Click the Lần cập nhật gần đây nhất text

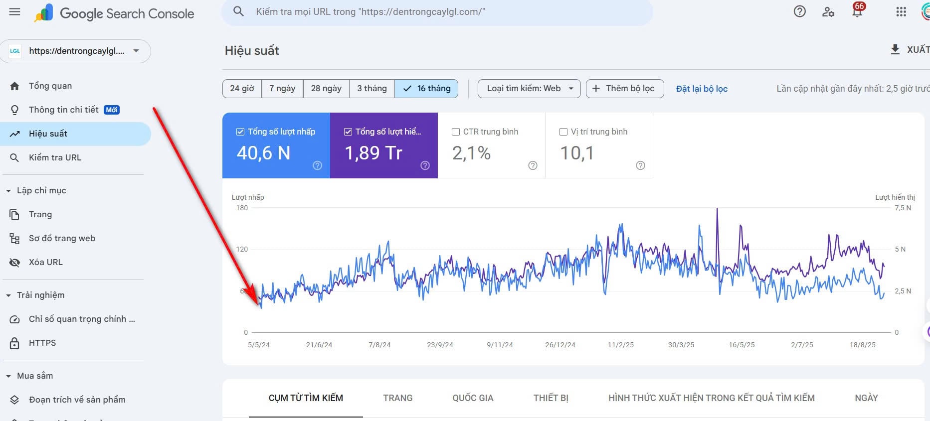coord(853,89)
